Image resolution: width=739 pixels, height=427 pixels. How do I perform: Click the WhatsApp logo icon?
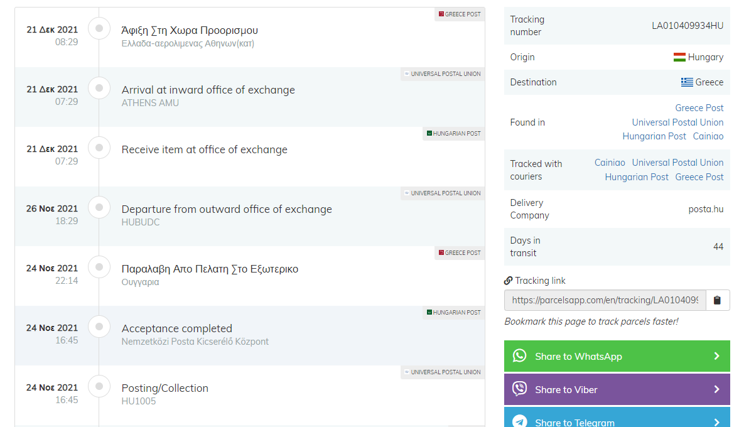point(519,356)
